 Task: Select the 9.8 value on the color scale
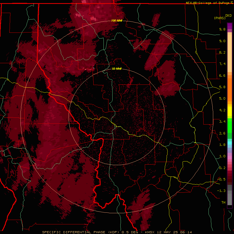[x=222, y=29]
